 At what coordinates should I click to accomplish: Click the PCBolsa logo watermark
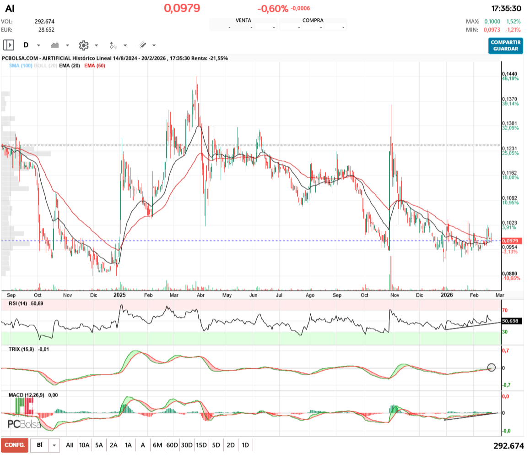pos(24,424)
